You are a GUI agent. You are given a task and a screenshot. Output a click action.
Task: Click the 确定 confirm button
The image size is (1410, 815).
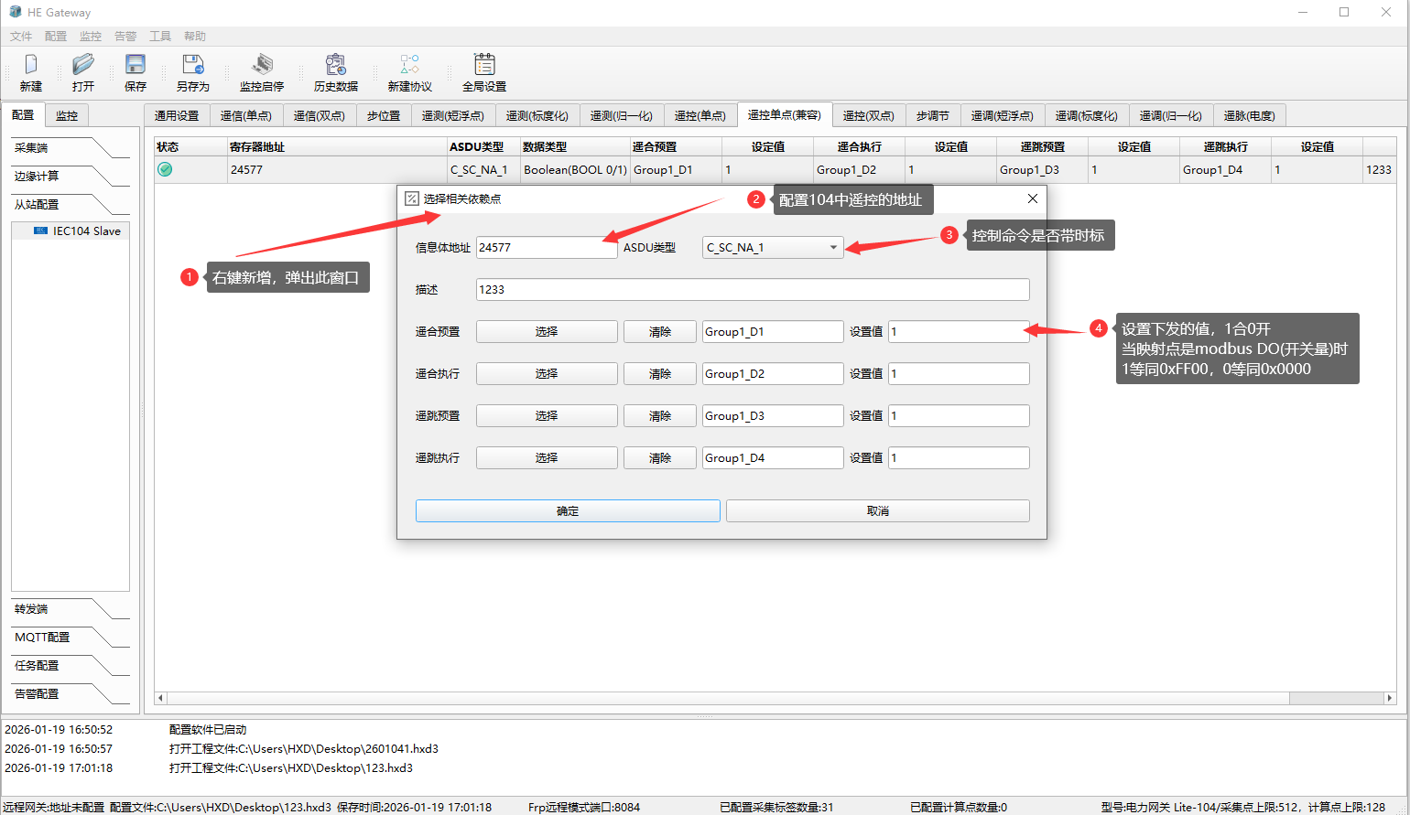coord(568,511)
